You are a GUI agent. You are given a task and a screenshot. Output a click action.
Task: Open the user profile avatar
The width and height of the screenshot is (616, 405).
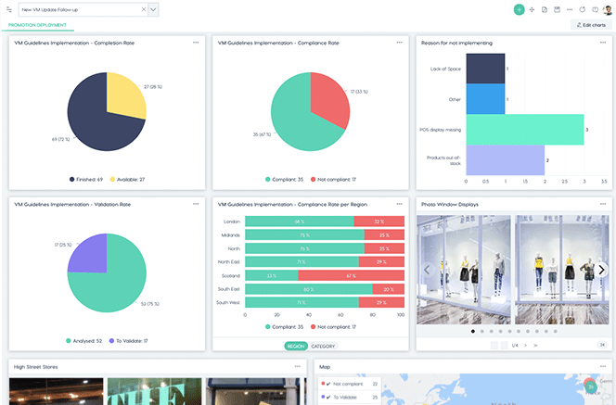[x=607, y=9]
